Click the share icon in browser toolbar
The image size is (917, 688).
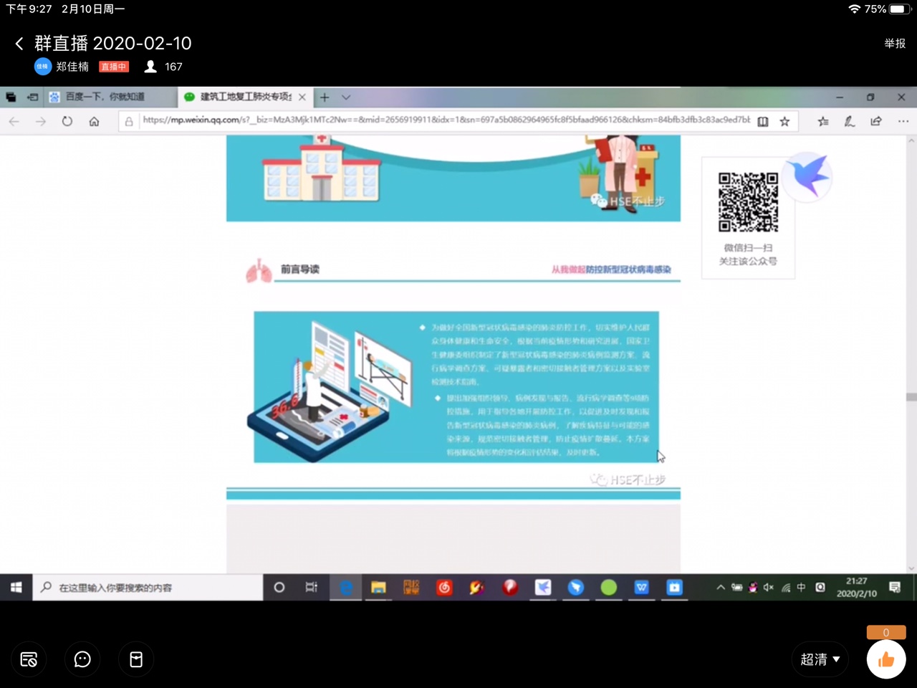(x=875, y=121)
